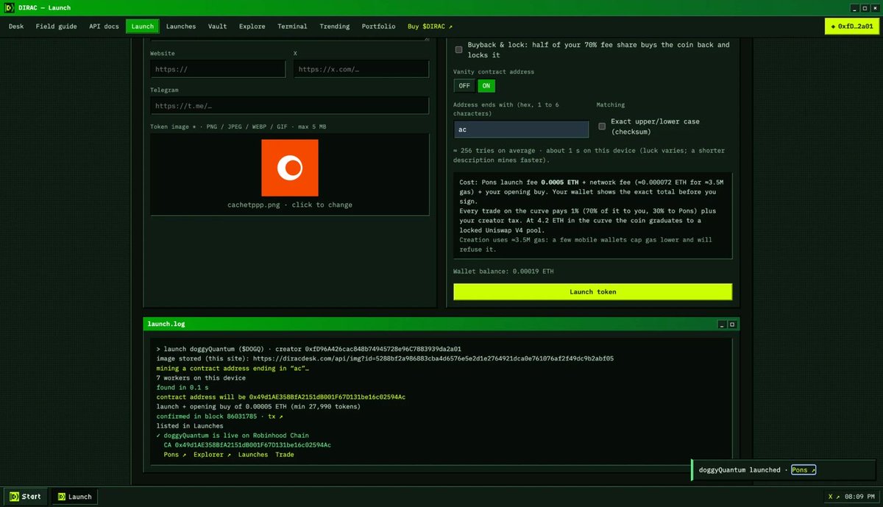
Task: Click the 'doggyQuantum launched' toast text
Action: coord(739,469)
